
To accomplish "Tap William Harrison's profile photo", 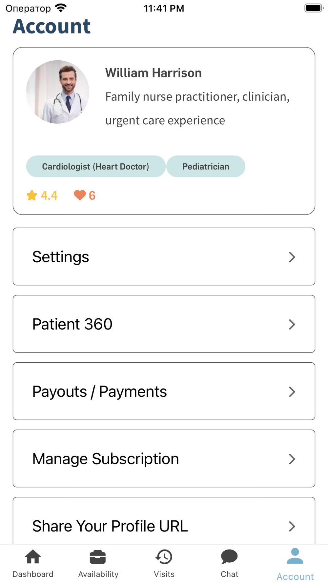I will point(58,92).
